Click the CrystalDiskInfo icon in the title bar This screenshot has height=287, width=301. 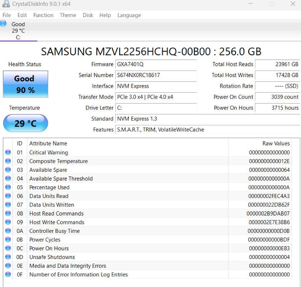point(6,4)
